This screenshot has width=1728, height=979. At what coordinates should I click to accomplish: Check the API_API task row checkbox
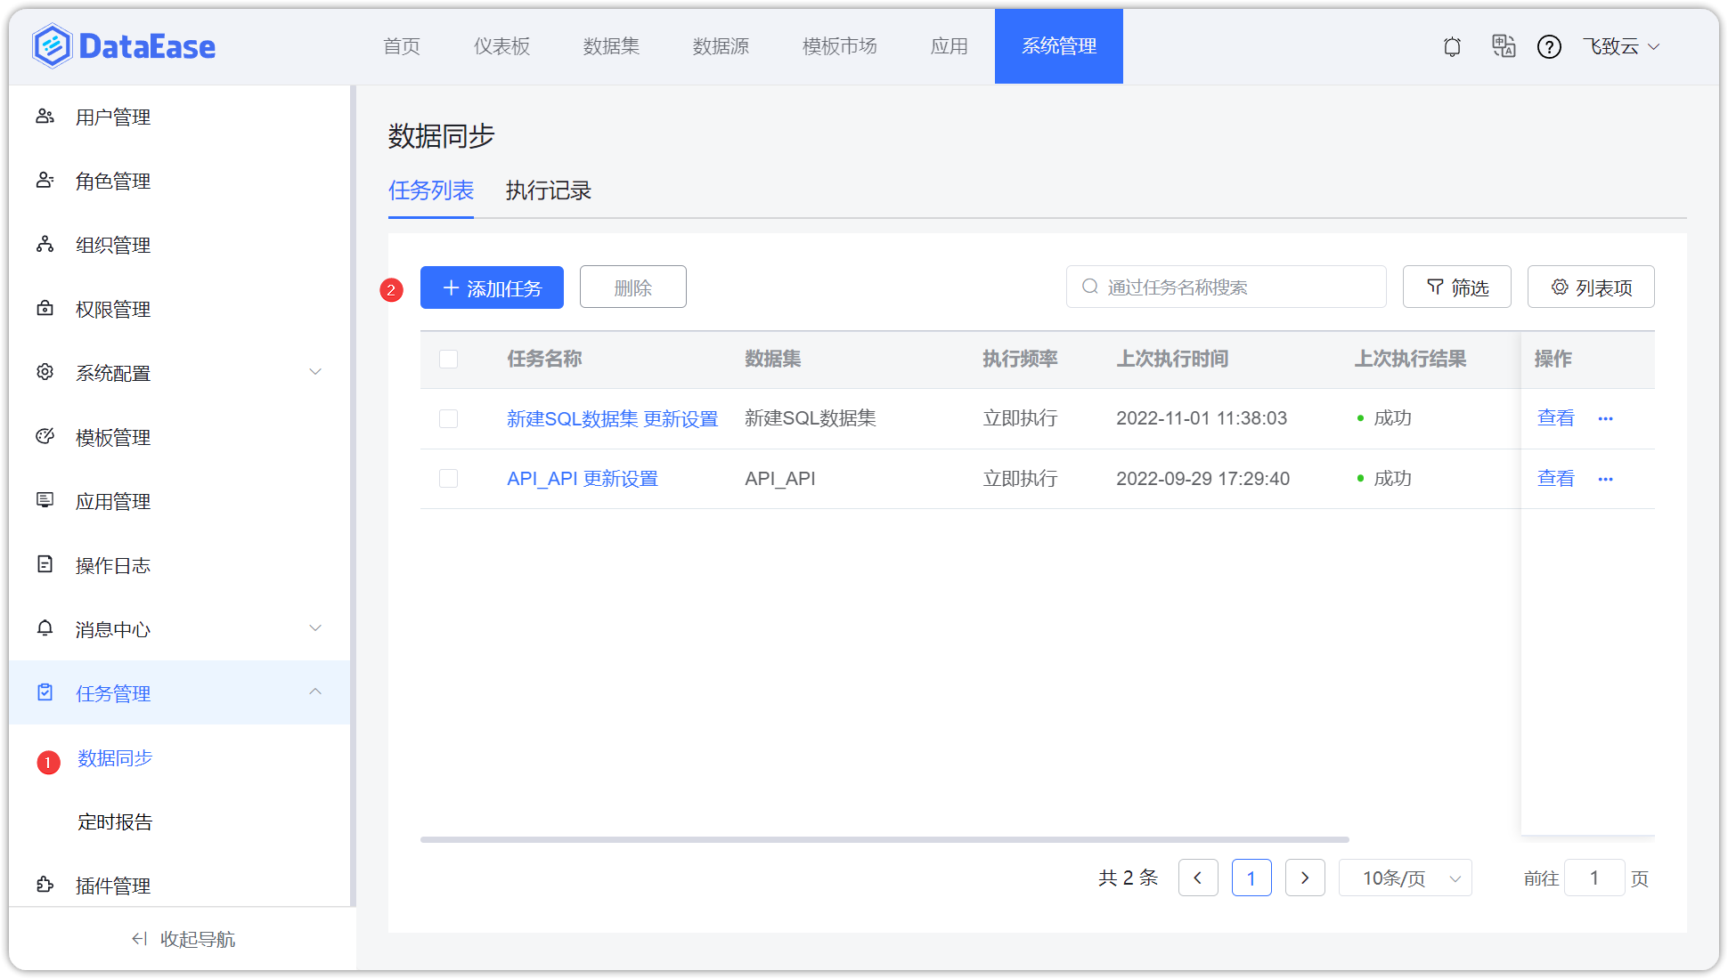[x=448, y=478]
